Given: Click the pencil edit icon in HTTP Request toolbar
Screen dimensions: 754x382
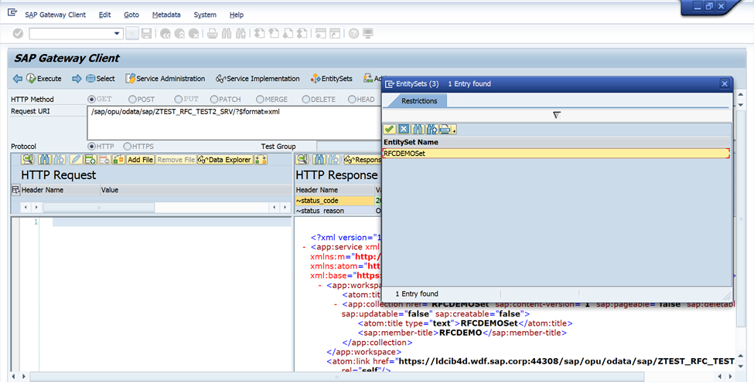Looking at the screenshot, I should click(x=76, y=159).
